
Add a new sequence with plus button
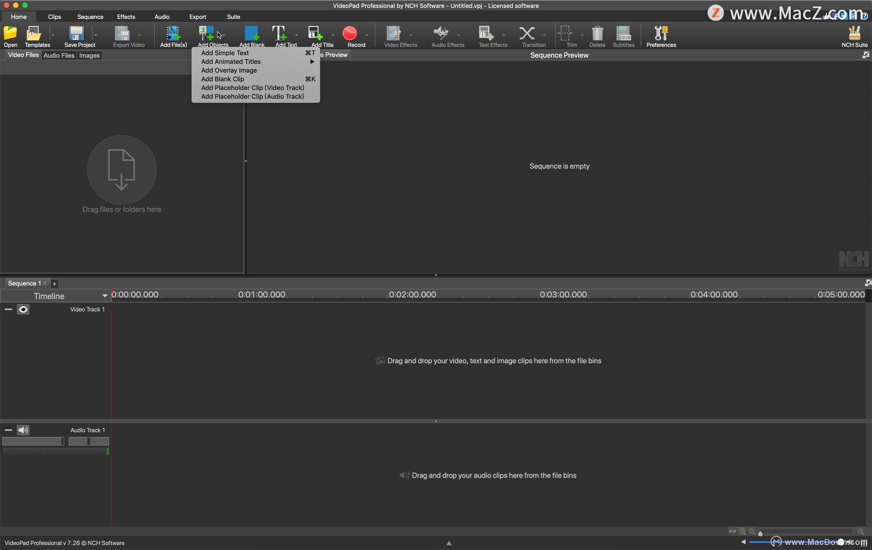click(54, 284)
